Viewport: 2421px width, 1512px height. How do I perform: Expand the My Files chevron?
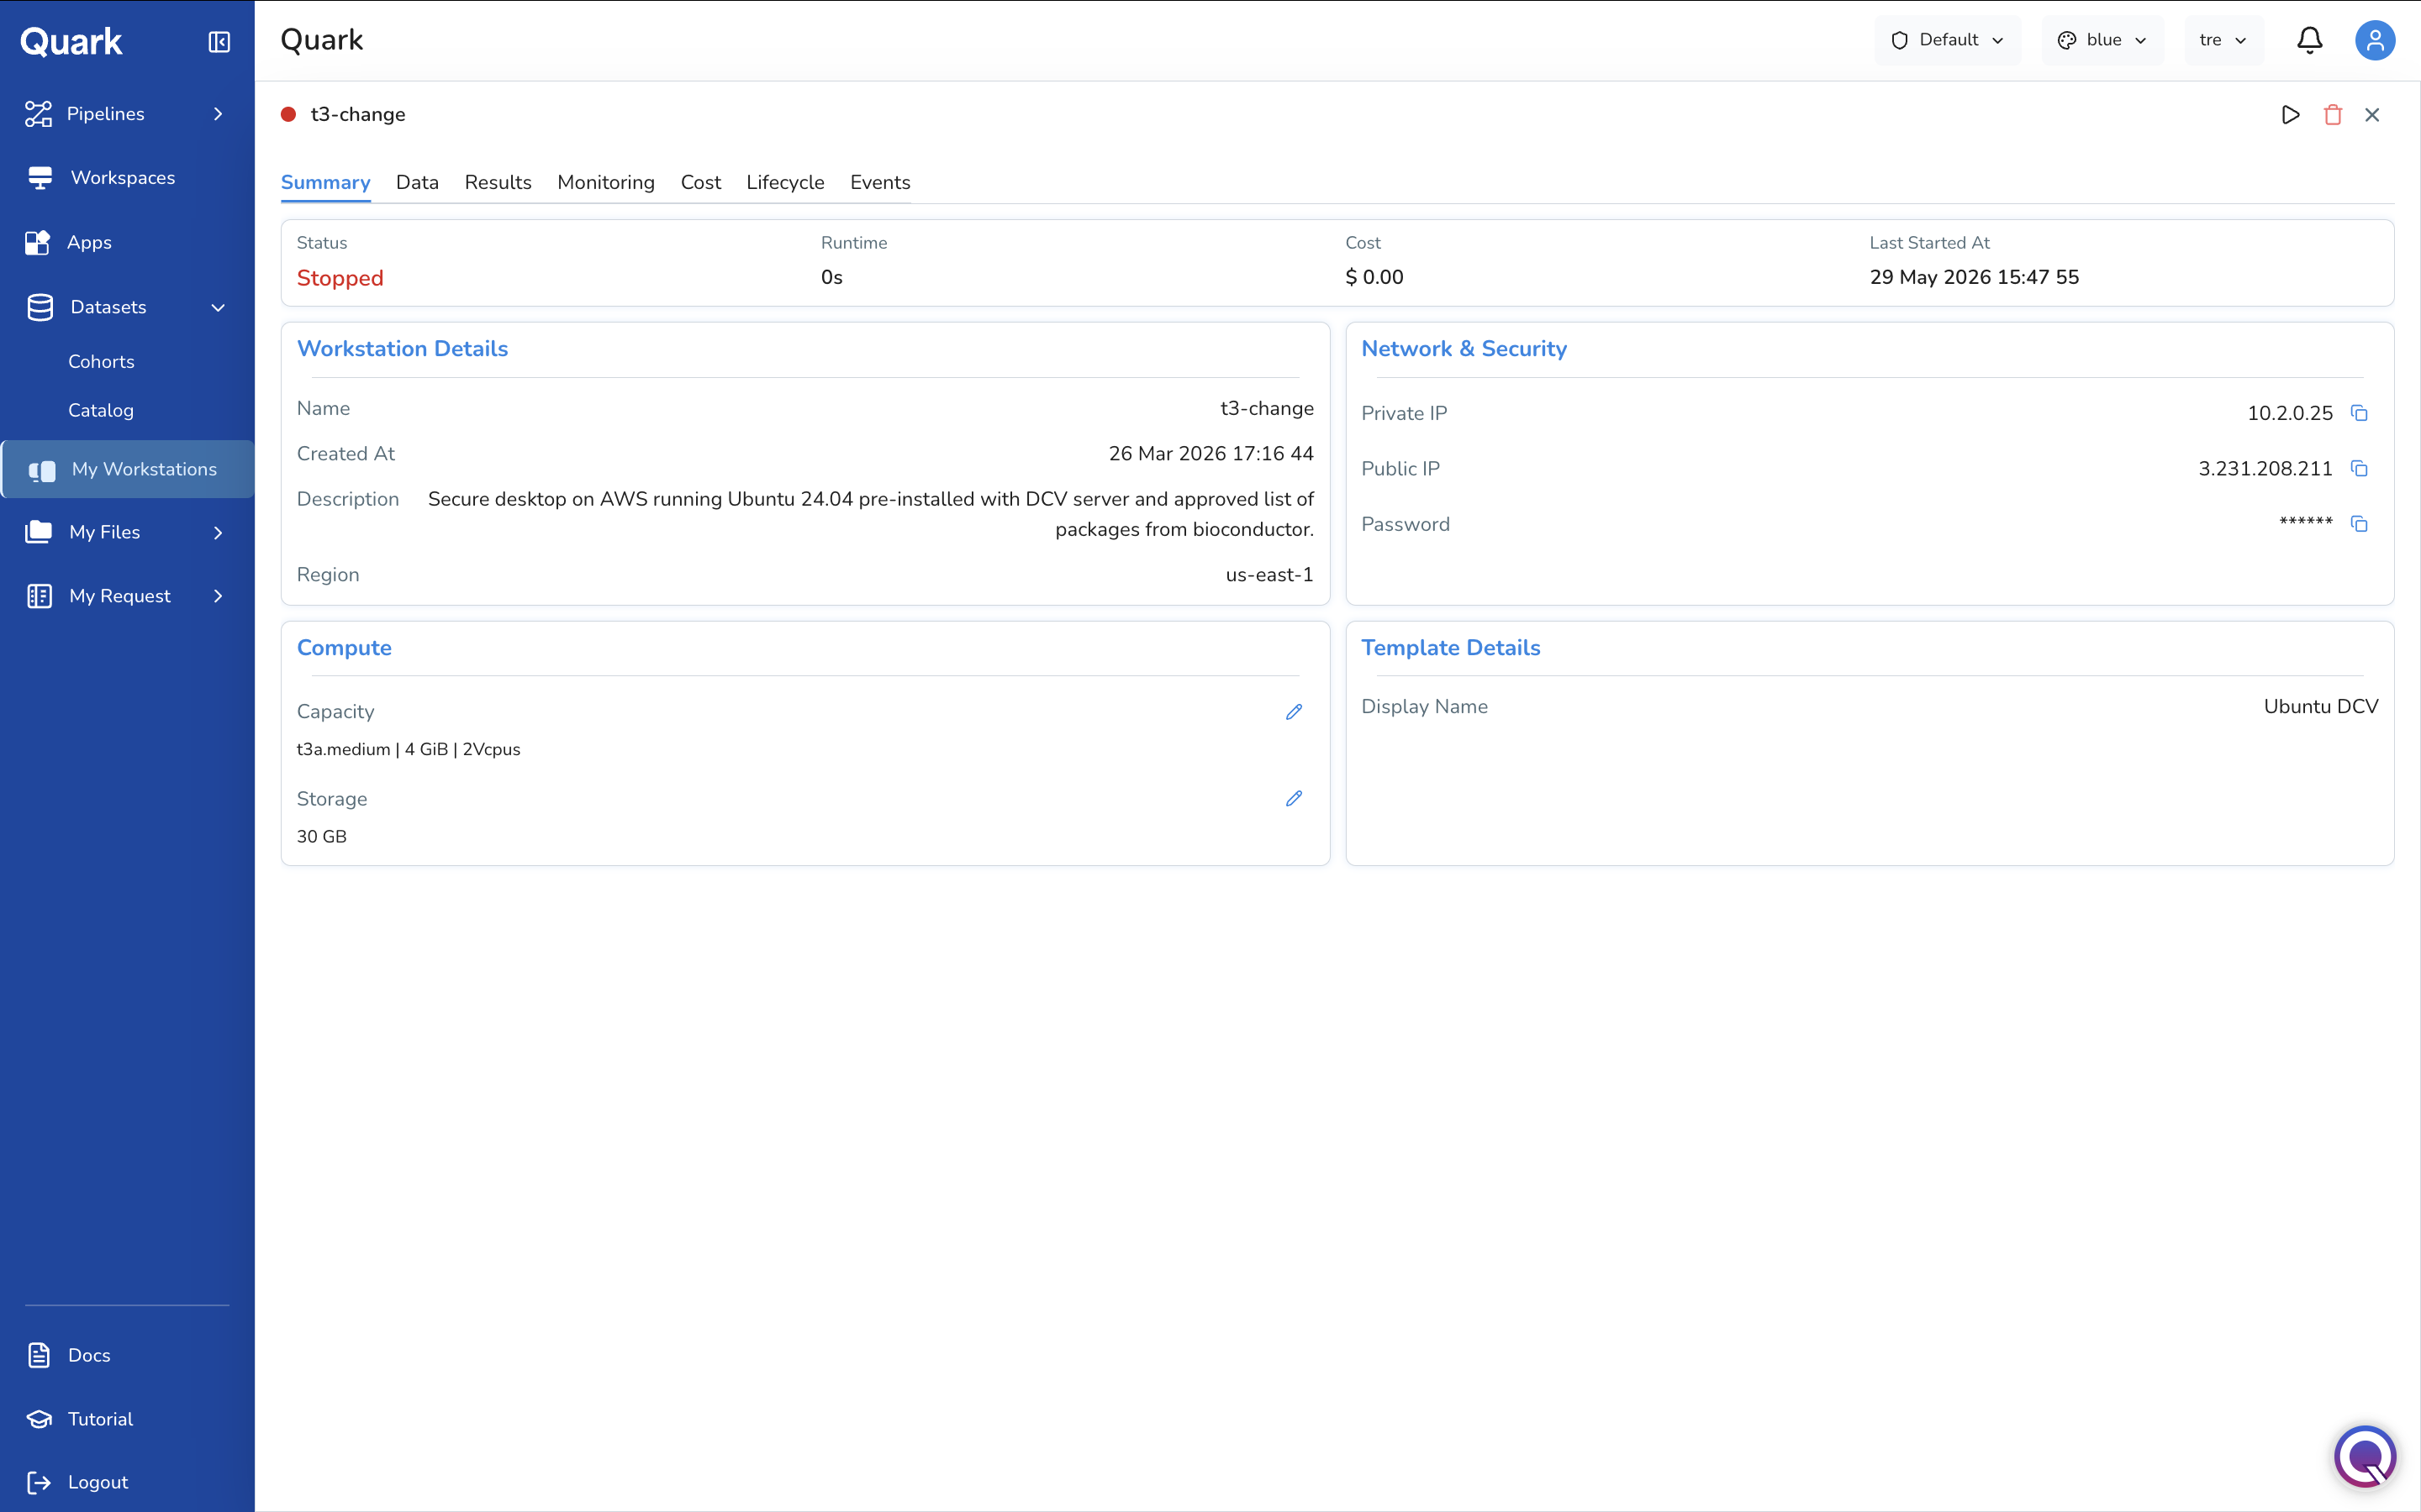[218, 532]
